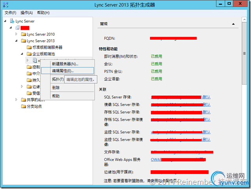This screenshot has height=189, width=251.
Task: Choose 帮助 in the context menu
Action: coord(67,96)
